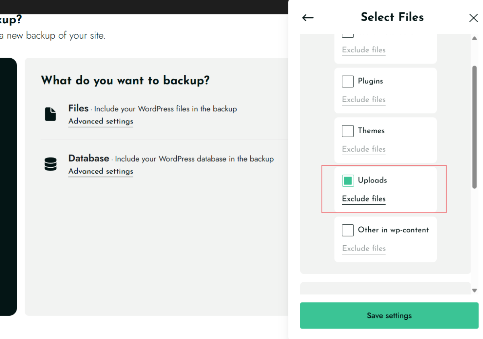
Task: Click the scrollbar down arrow in the panel
Action: (474, 290)
